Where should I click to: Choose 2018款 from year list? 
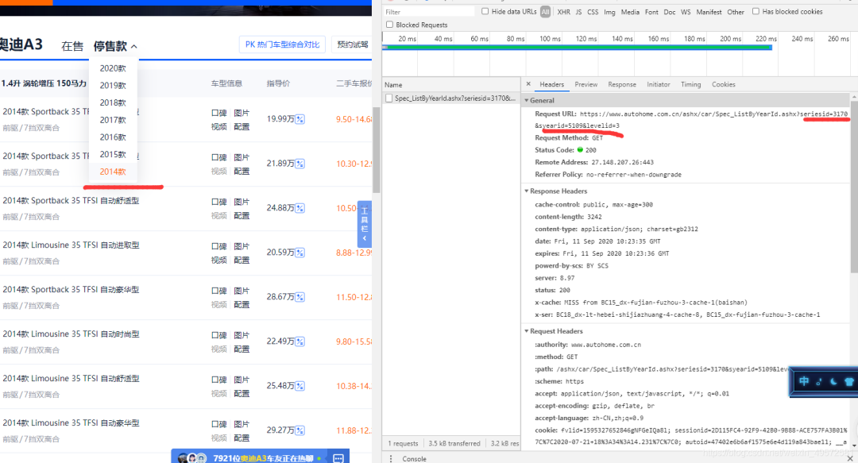[113, 103]
